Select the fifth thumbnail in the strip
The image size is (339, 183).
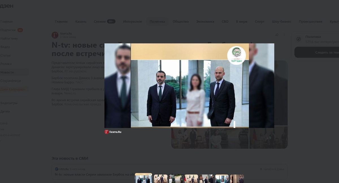coord(207,179)
